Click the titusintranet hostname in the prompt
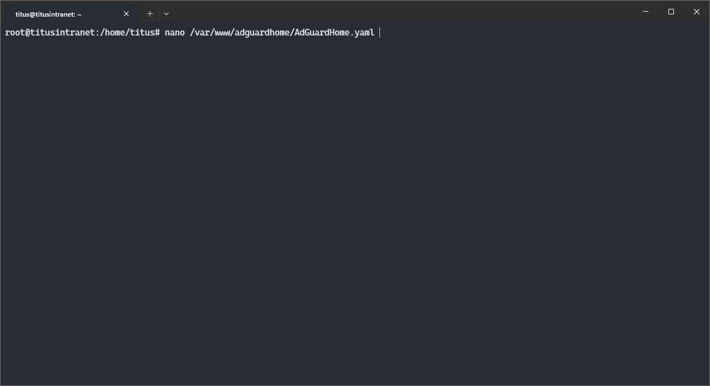Screen dimensions: 710x386 coord(62,33)
